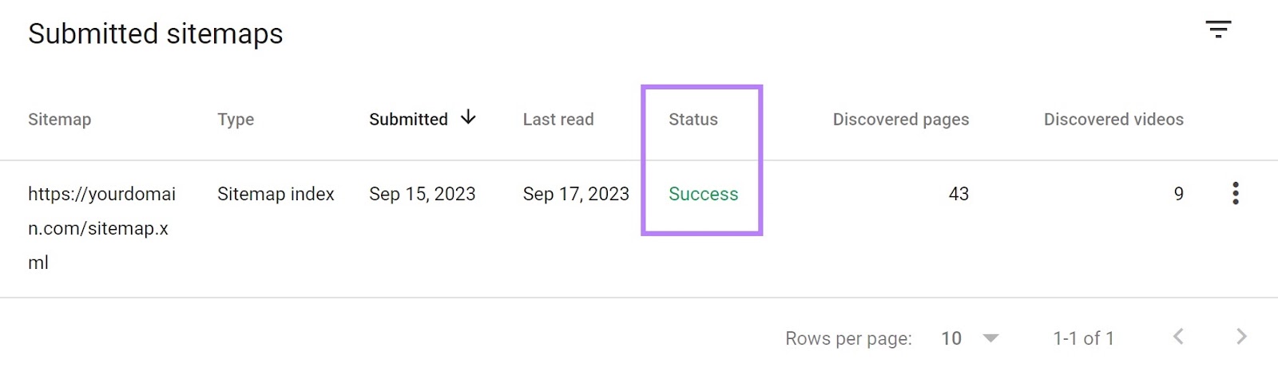Go to the next page arrow
Image resolution: width=1278 pixels, height=367 pixels.
coord(1241,337)
